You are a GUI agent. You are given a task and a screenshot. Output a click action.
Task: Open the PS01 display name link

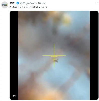[13, 3]
